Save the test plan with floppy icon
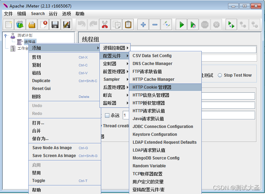265x194 pixels. point(55,25)
